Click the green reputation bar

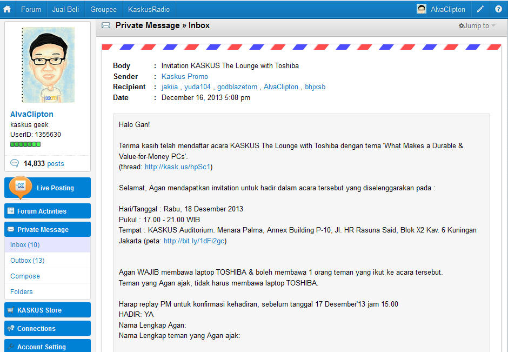pyautogui.click(x=25, y=144)
